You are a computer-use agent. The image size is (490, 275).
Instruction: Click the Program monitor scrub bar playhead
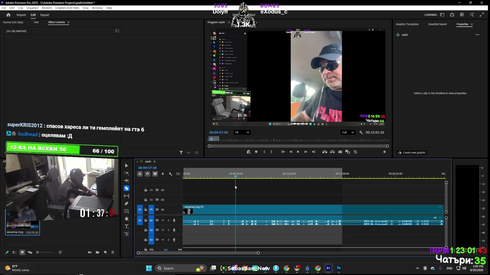pyautogui.click(x=211, y=139)
